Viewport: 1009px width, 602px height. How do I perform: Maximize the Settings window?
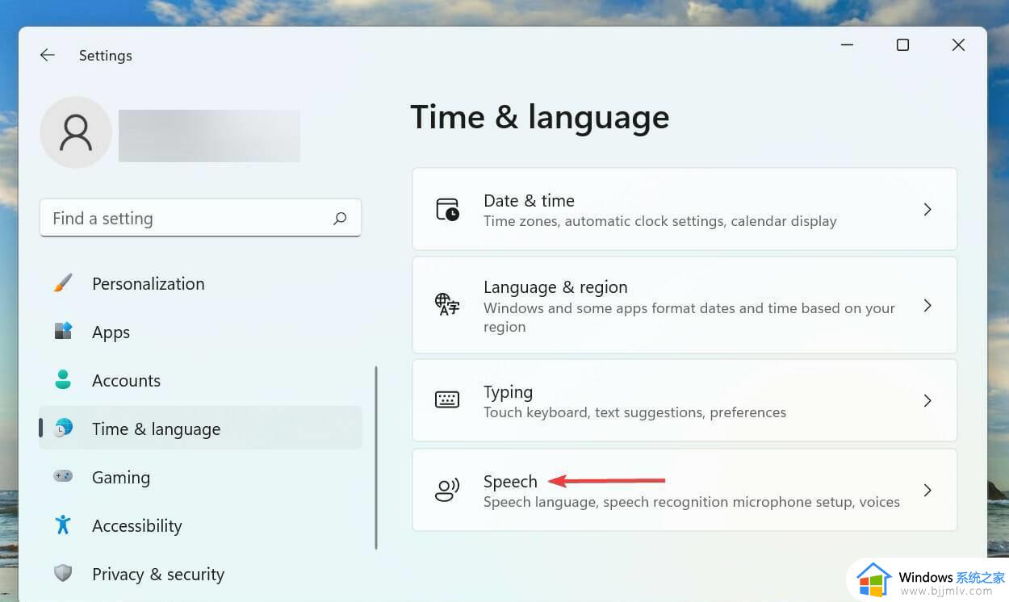(902, 45)
